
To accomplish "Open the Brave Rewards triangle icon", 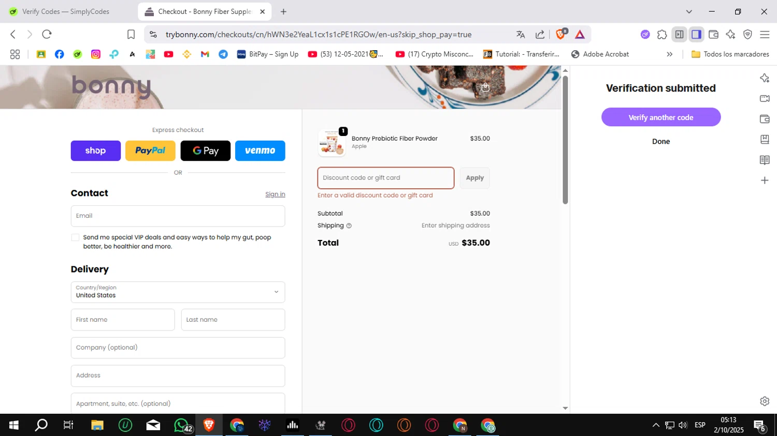I will tap(580, 34).
